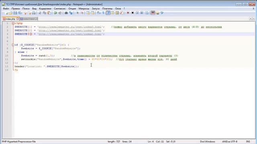
Task: Open the Макросы menu
Action: [84, 8]
